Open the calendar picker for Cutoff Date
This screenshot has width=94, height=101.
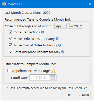pos(52,78)
